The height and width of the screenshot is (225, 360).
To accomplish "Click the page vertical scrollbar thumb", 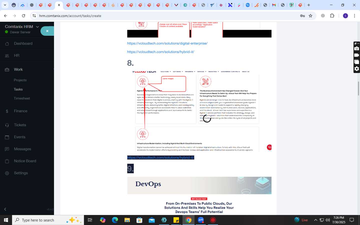I will (x=358, y=88).
